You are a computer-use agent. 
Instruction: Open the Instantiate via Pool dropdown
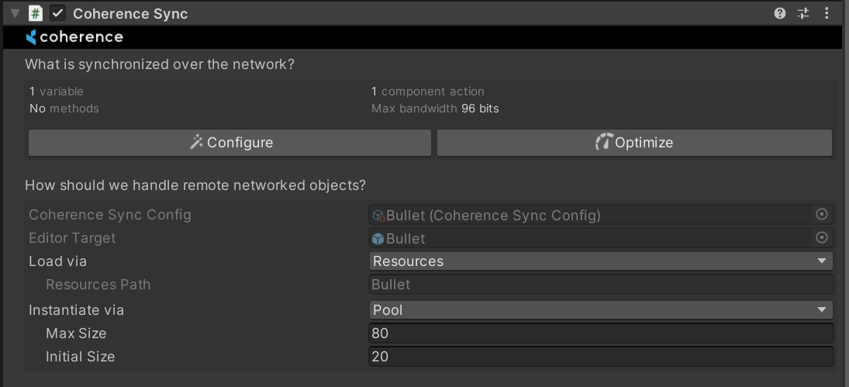(x=601, y=310)
